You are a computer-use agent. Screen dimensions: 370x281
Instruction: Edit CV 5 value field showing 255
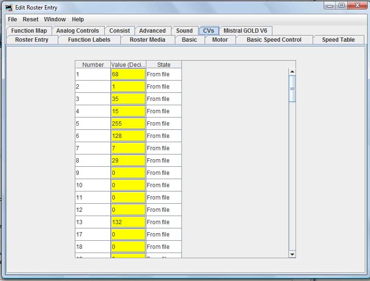tap(128, 123)
